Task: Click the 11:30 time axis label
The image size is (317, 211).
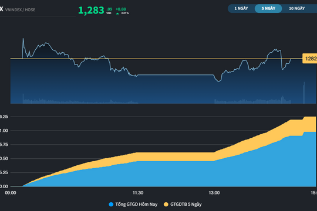Action: point(138,193)
